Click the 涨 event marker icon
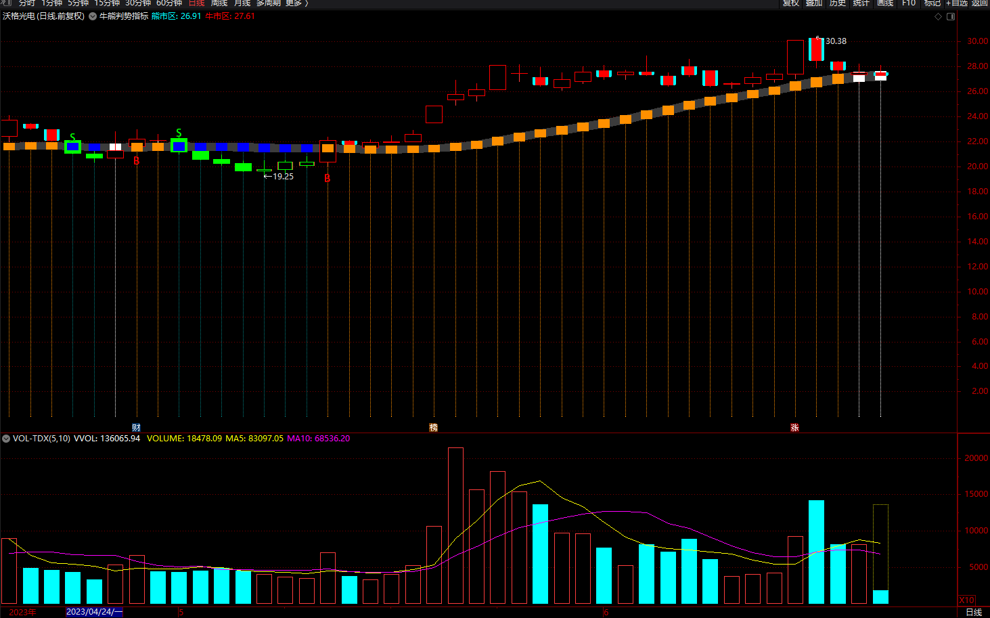 (x=794, y=428)
